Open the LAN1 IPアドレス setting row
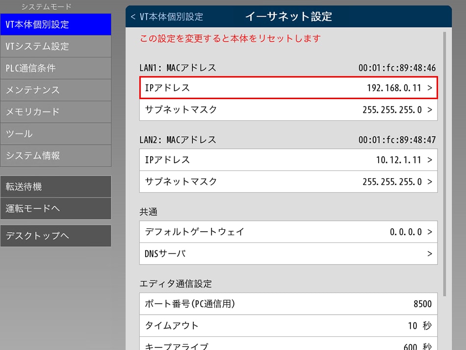This screenshot has width=466, height=350. click(288, 88)
